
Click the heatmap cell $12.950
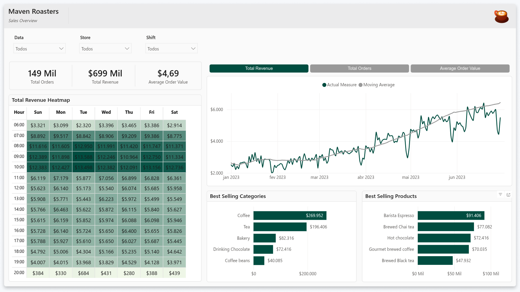pos(83,147)
